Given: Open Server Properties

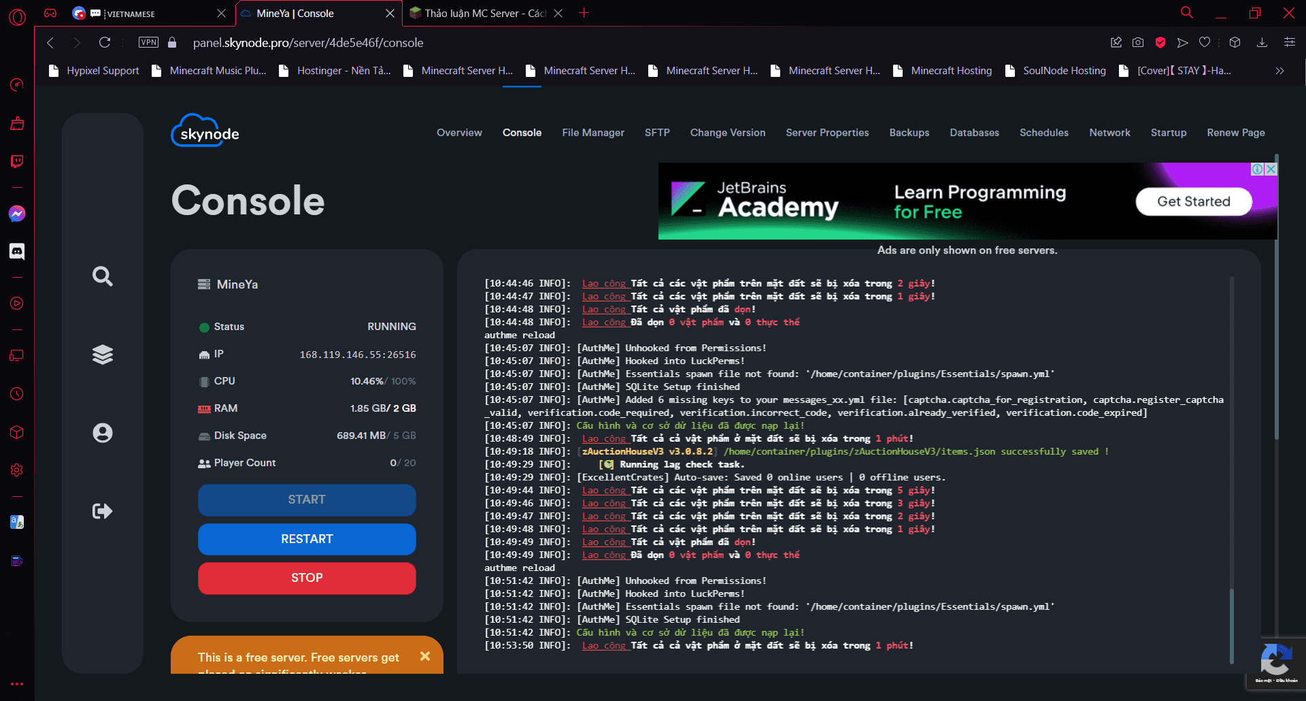Looking at the screenshot, I should tap(827, 133).
